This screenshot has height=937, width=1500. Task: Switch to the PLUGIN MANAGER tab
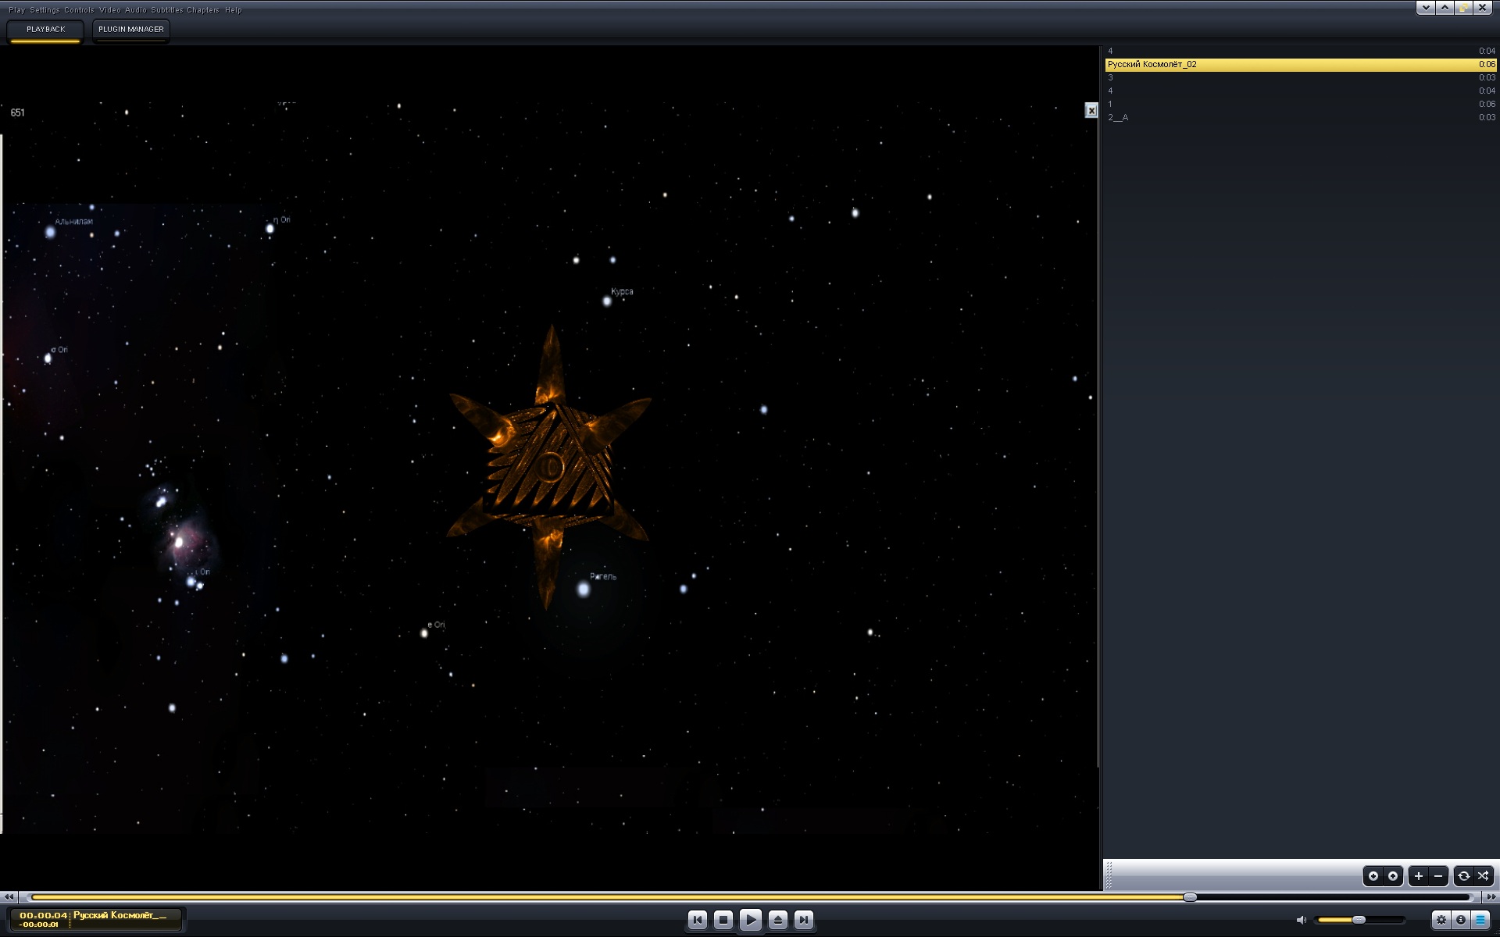point(130,30)
